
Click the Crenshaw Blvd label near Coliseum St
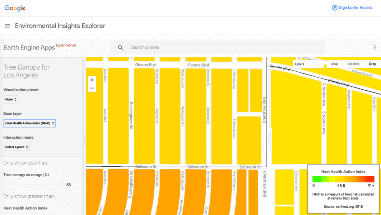pyautogui.click(x=265, y=184)
